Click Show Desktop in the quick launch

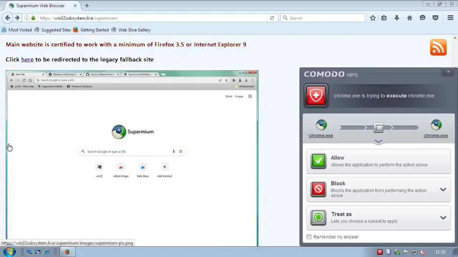[x=29, y=252]
